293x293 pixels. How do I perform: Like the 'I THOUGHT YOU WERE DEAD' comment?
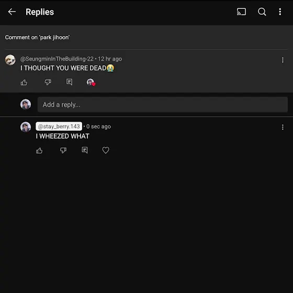[24, 82]
